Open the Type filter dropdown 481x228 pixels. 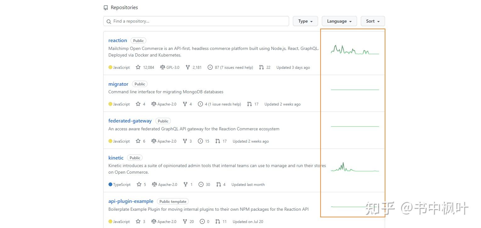click(x=305, y=21)
